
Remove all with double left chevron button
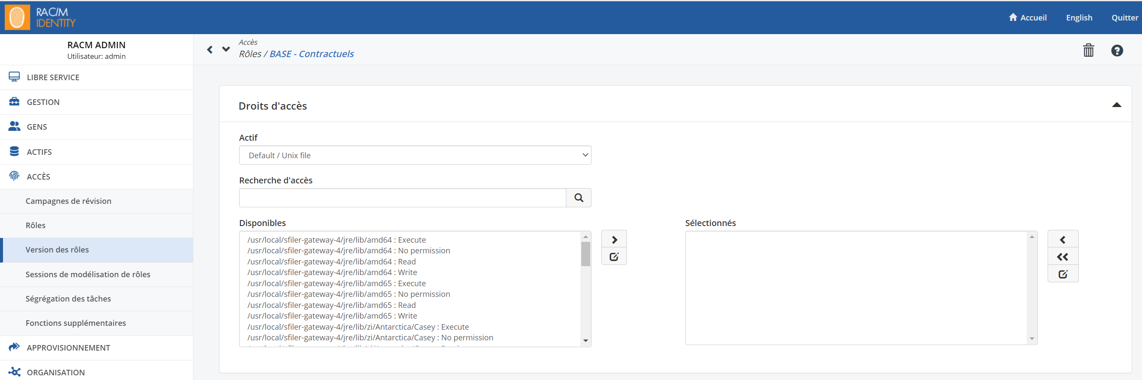pos(1063,257)
